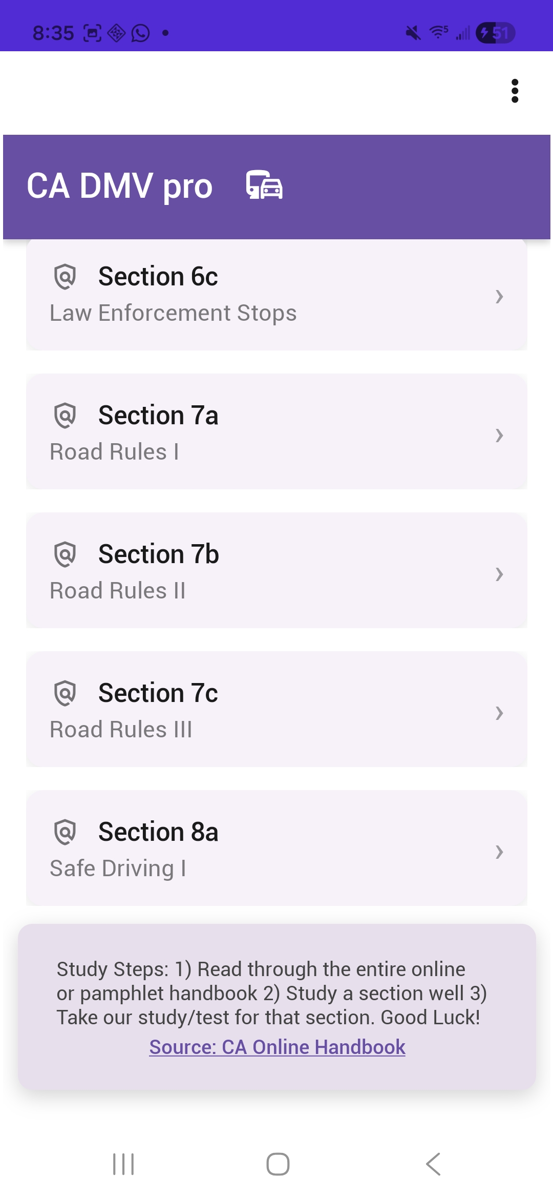The width and height of the screenshot is (553, 1199).
Task: Tap the shield icon for Section 7b
Action: [65, 554]
